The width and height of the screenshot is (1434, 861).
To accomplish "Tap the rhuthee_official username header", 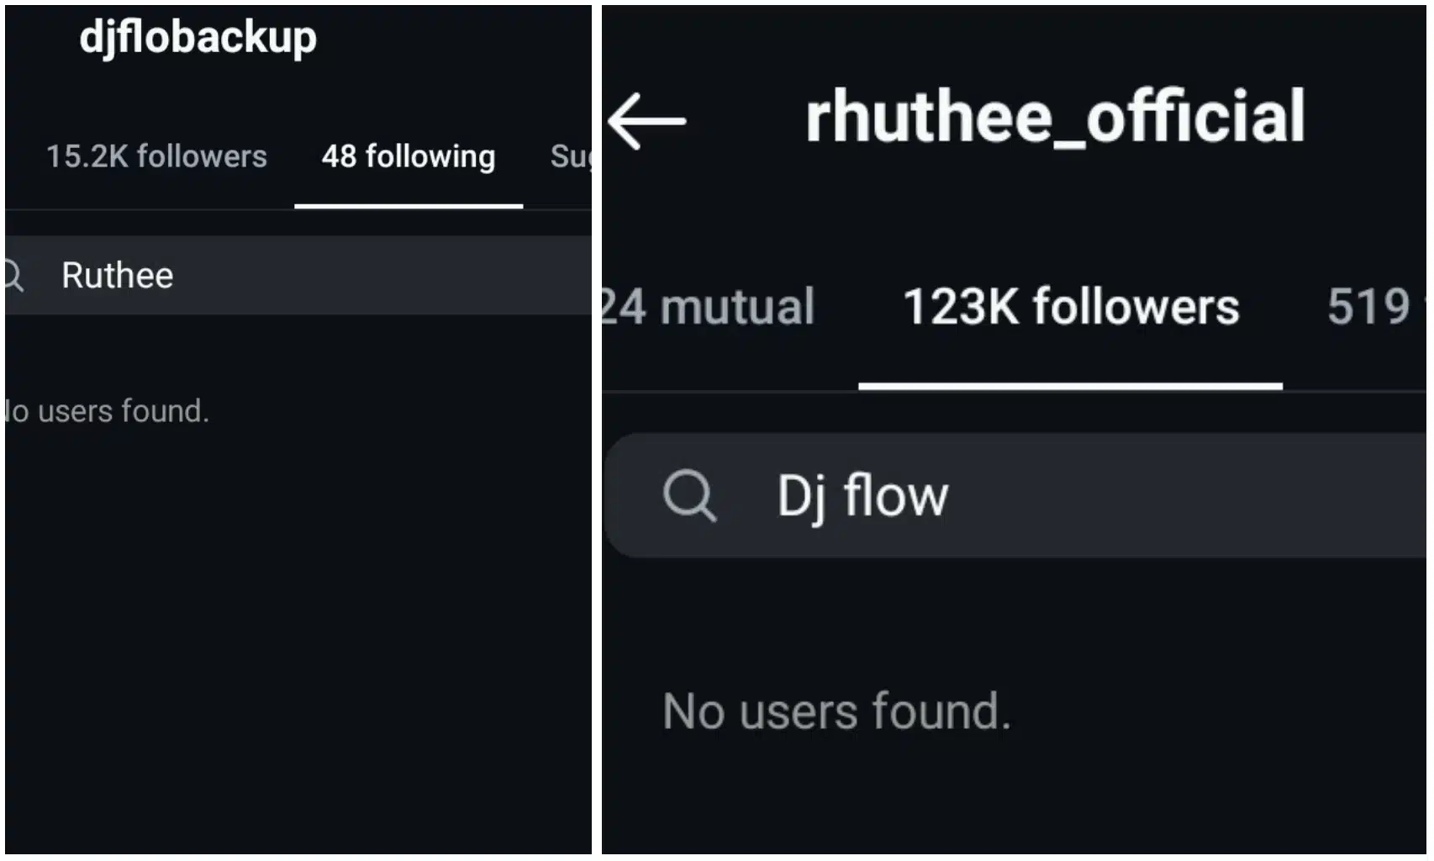I will pyautogui.click(x=1055, y=118).
